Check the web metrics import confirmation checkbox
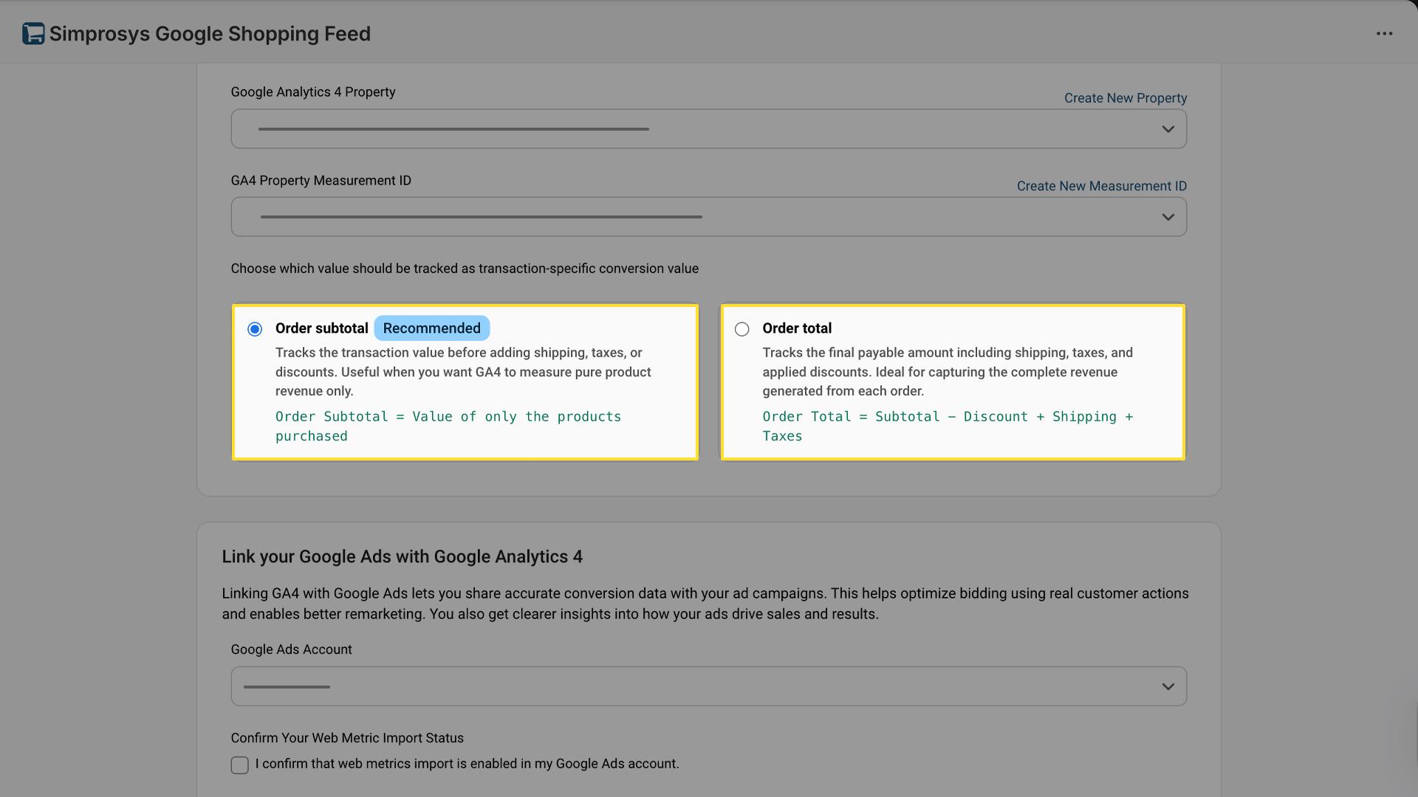Screen dimensions: 1418x797 click(x=239, y=765)
